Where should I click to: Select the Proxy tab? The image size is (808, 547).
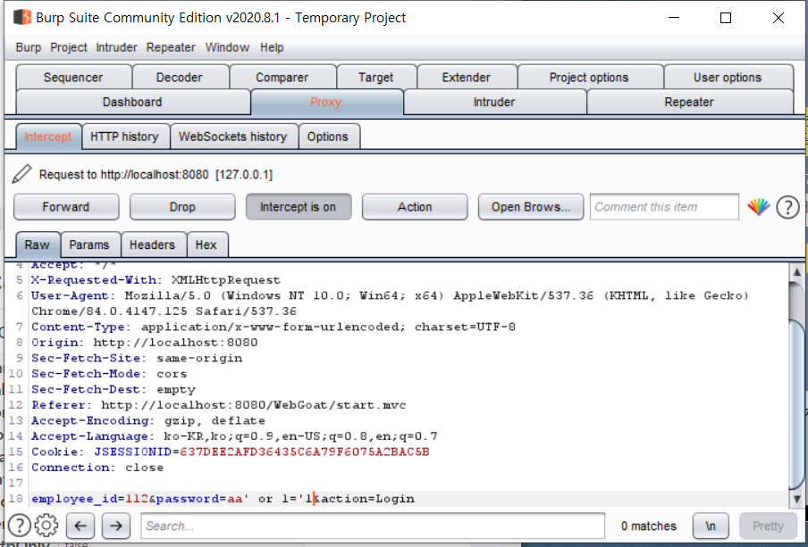[325, 102]
